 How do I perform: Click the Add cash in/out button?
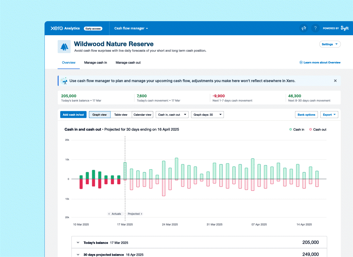[x=73, y=114]
